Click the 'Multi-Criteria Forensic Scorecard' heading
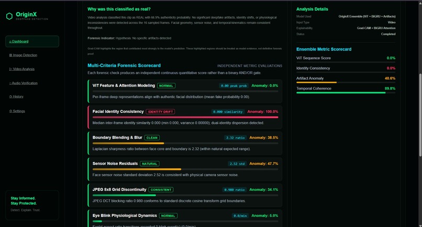This screenshot has width=422, height=227. click(124, 66)
